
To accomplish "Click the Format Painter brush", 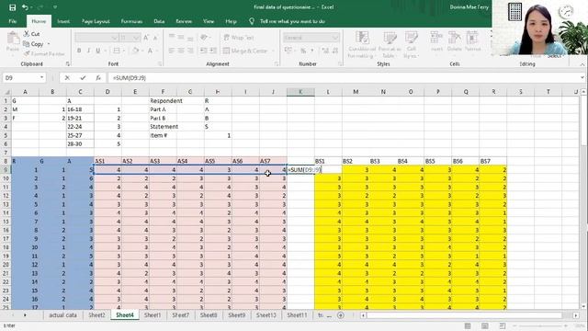I will point(27,53).
